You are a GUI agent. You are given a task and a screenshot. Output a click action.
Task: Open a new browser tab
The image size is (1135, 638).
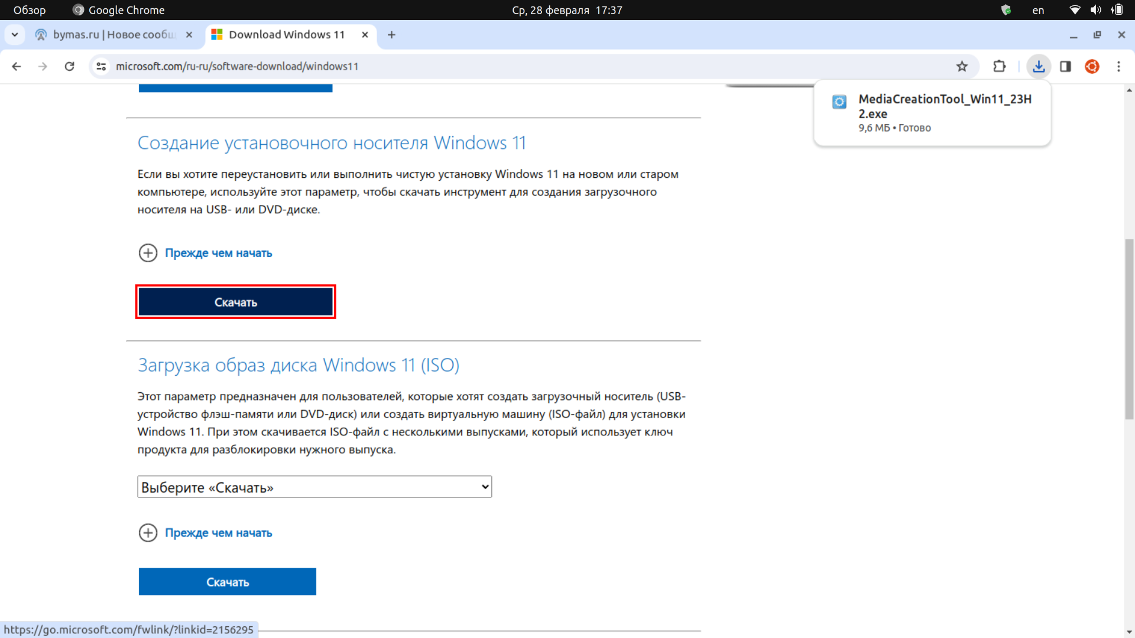point(391,35)
